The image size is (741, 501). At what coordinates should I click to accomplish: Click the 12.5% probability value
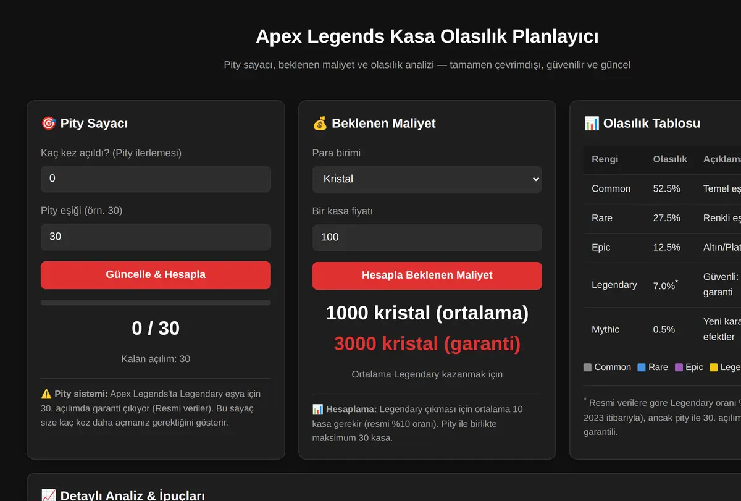coord(666,247)
